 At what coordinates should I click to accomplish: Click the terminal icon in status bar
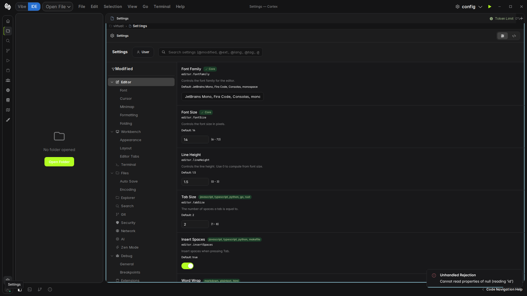(30, 289)
